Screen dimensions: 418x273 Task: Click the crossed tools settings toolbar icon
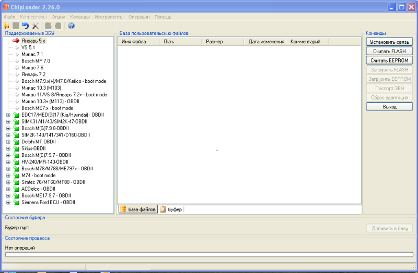coord(36,26)
